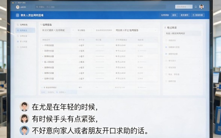Image resolution: width=221 pixels, height=138 pixels.
Task: Click the avatar beside '不好意向家人或者朋友开口求助的话'
Action: pyautogui.click(x=24, y=131)
